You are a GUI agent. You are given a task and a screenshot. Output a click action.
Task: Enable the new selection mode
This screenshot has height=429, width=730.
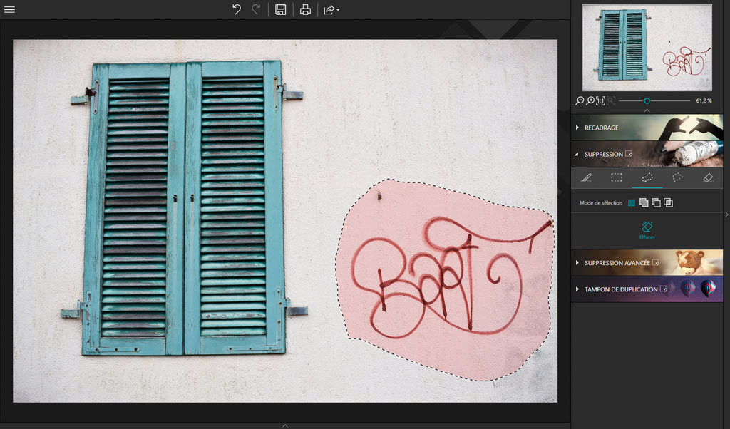[632, 203]
